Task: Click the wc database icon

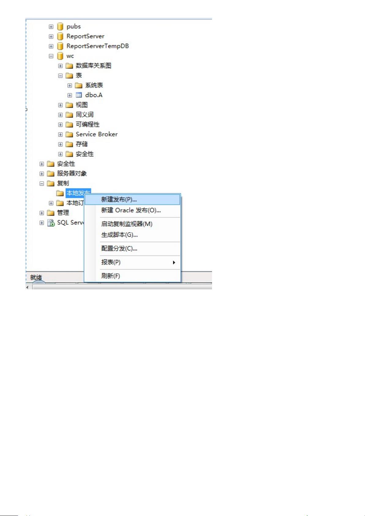Action: click(60, 56)
